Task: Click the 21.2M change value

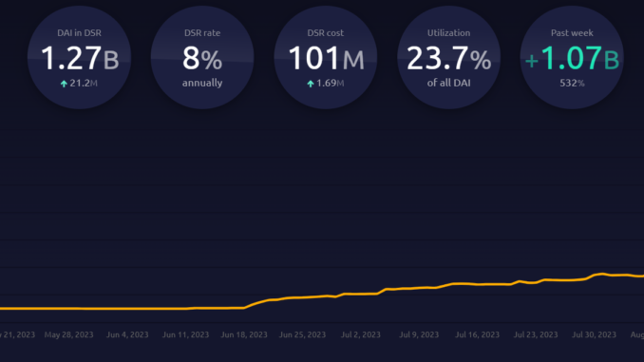Action: point(84,83)
